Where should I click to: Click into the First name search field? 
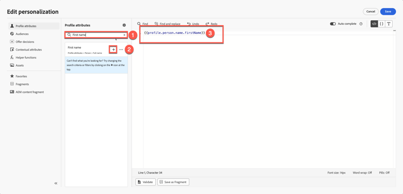(96, 35)
